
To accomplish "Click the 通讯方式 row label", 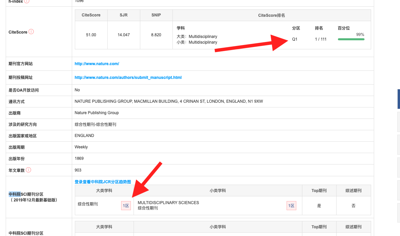I will (x=16, y=101).
